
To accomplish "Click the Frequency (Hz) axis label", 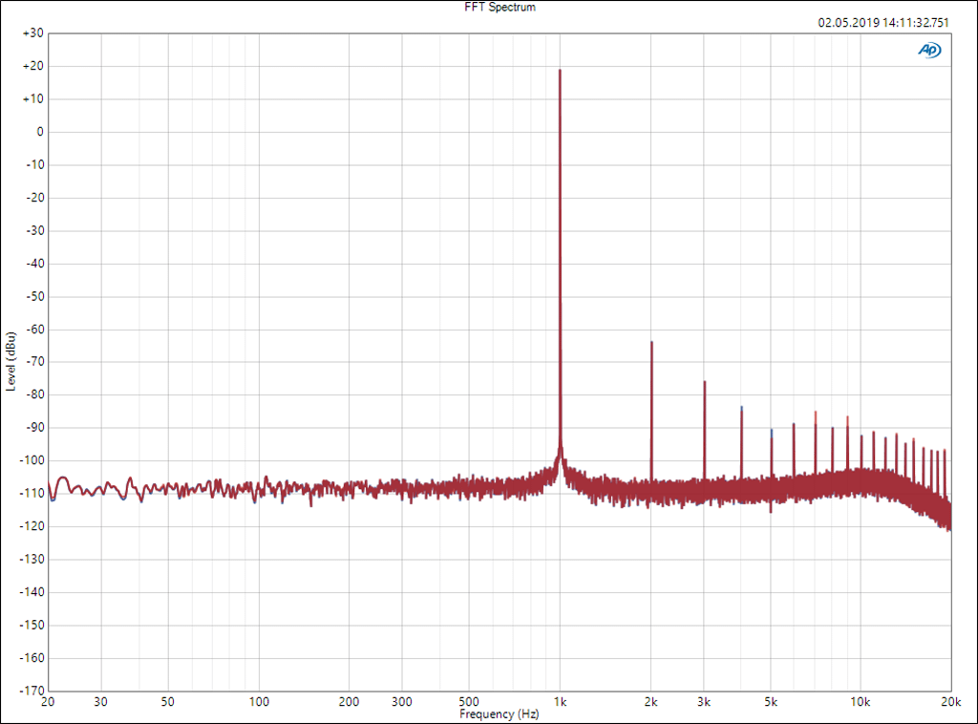I will (x=499, y=713).
